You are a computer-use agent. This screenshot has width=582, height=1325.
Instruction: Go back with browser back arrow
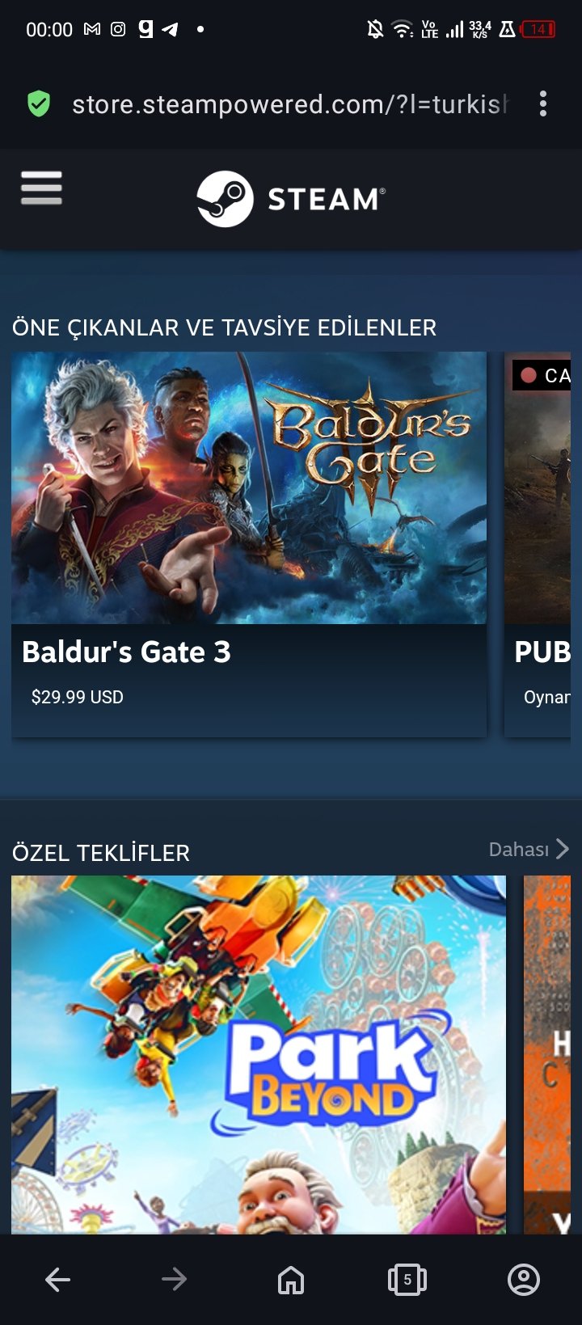click(x=57, y=1279)
